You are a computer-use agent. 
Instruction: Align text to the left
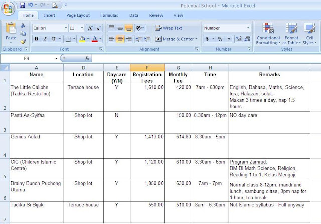pos(111,39)
